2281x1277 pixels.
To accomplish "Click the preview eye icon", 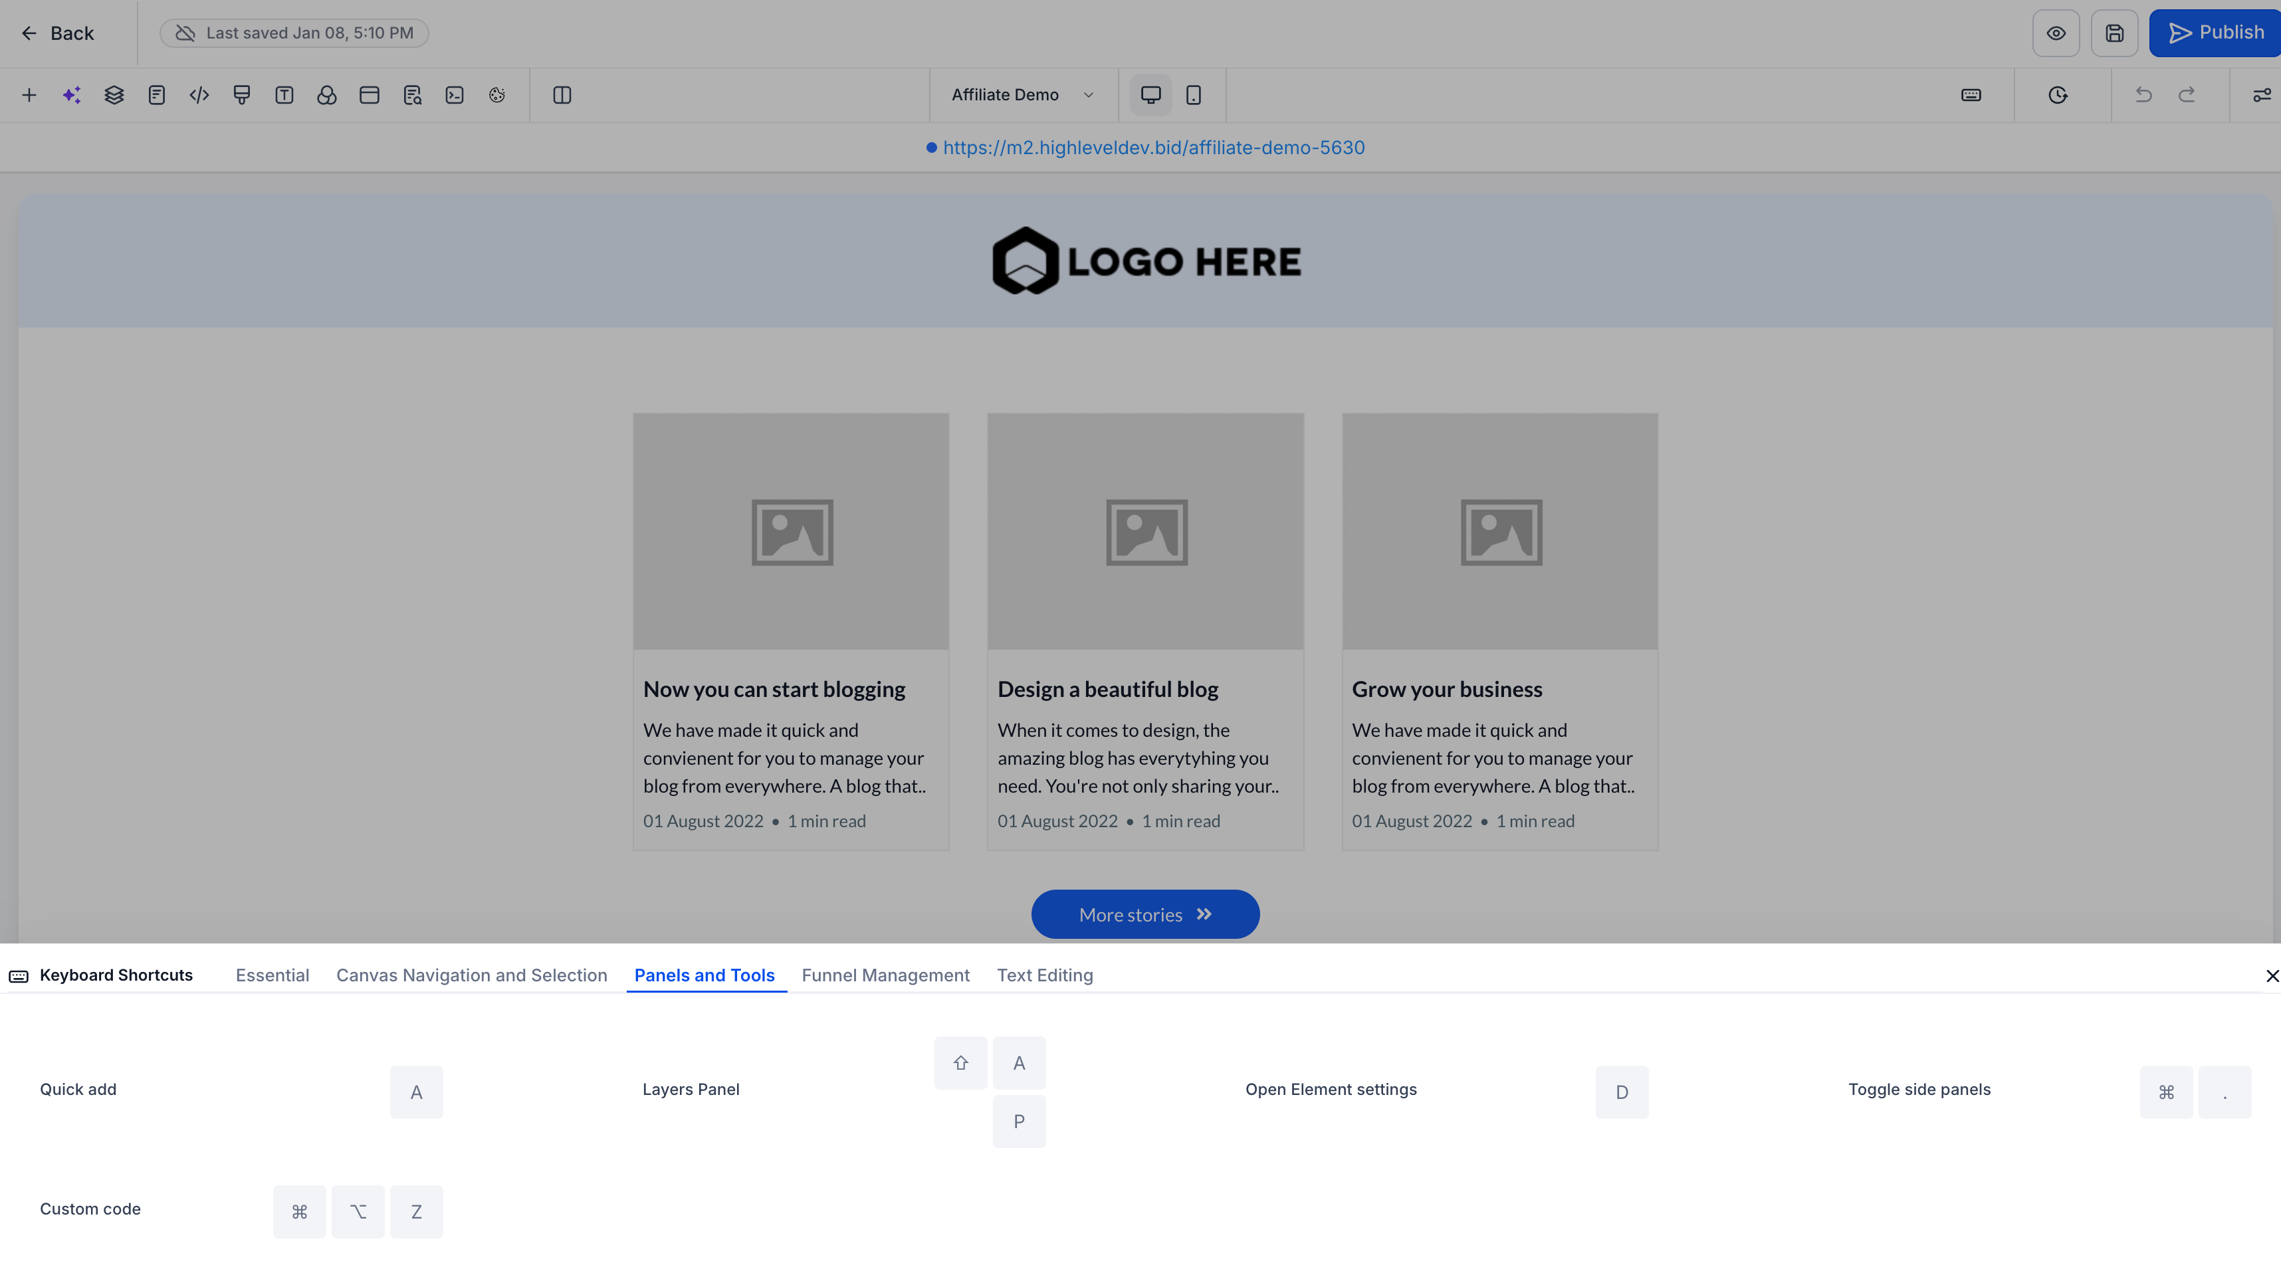I will [x=2056, y=33].
